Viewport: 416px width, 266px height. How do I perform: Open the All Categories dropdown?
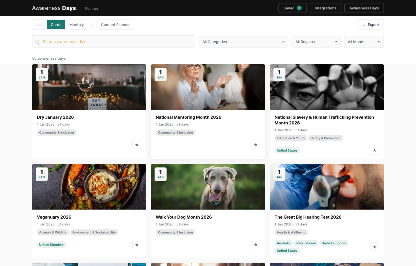coord(243,42)
